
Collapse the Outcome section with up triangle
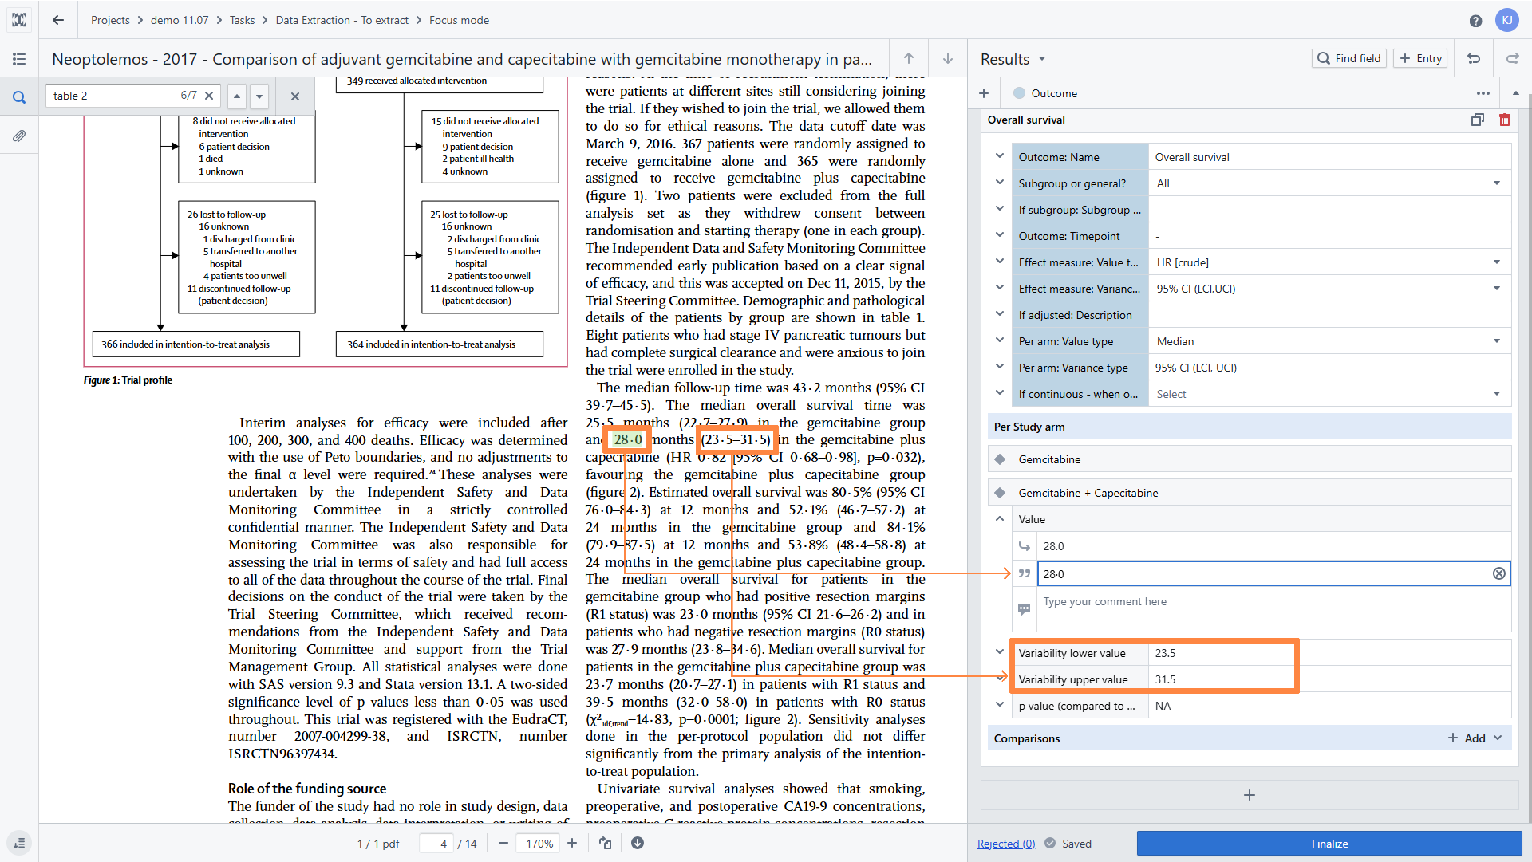coord(1516,93)
